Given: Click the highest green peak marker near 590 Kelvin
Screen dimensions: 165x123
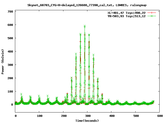Looking at the screenshot, I should coord(85,26).
